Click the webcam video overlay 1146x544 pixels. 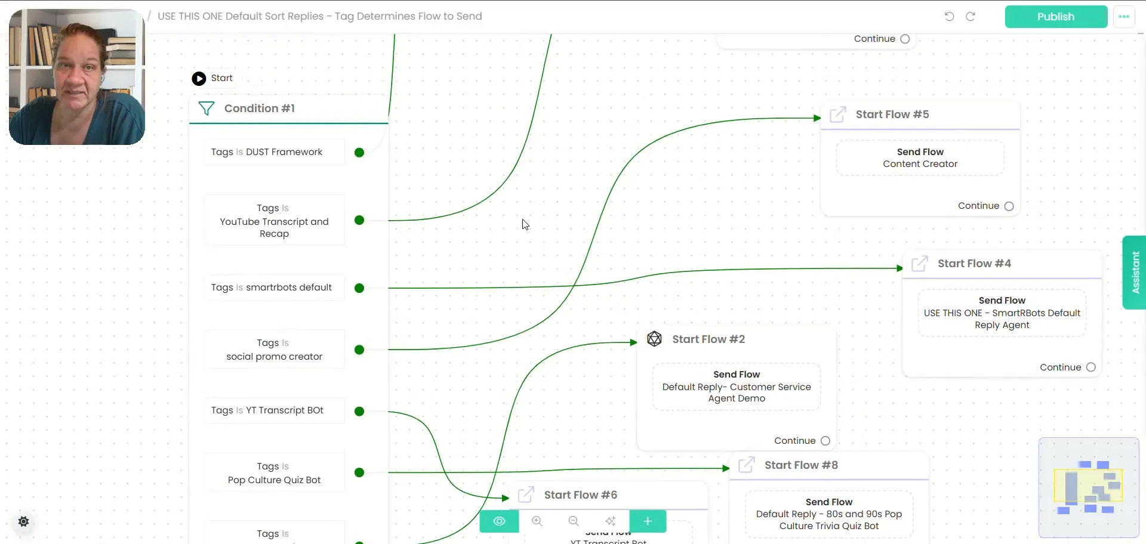coord(77,77)
